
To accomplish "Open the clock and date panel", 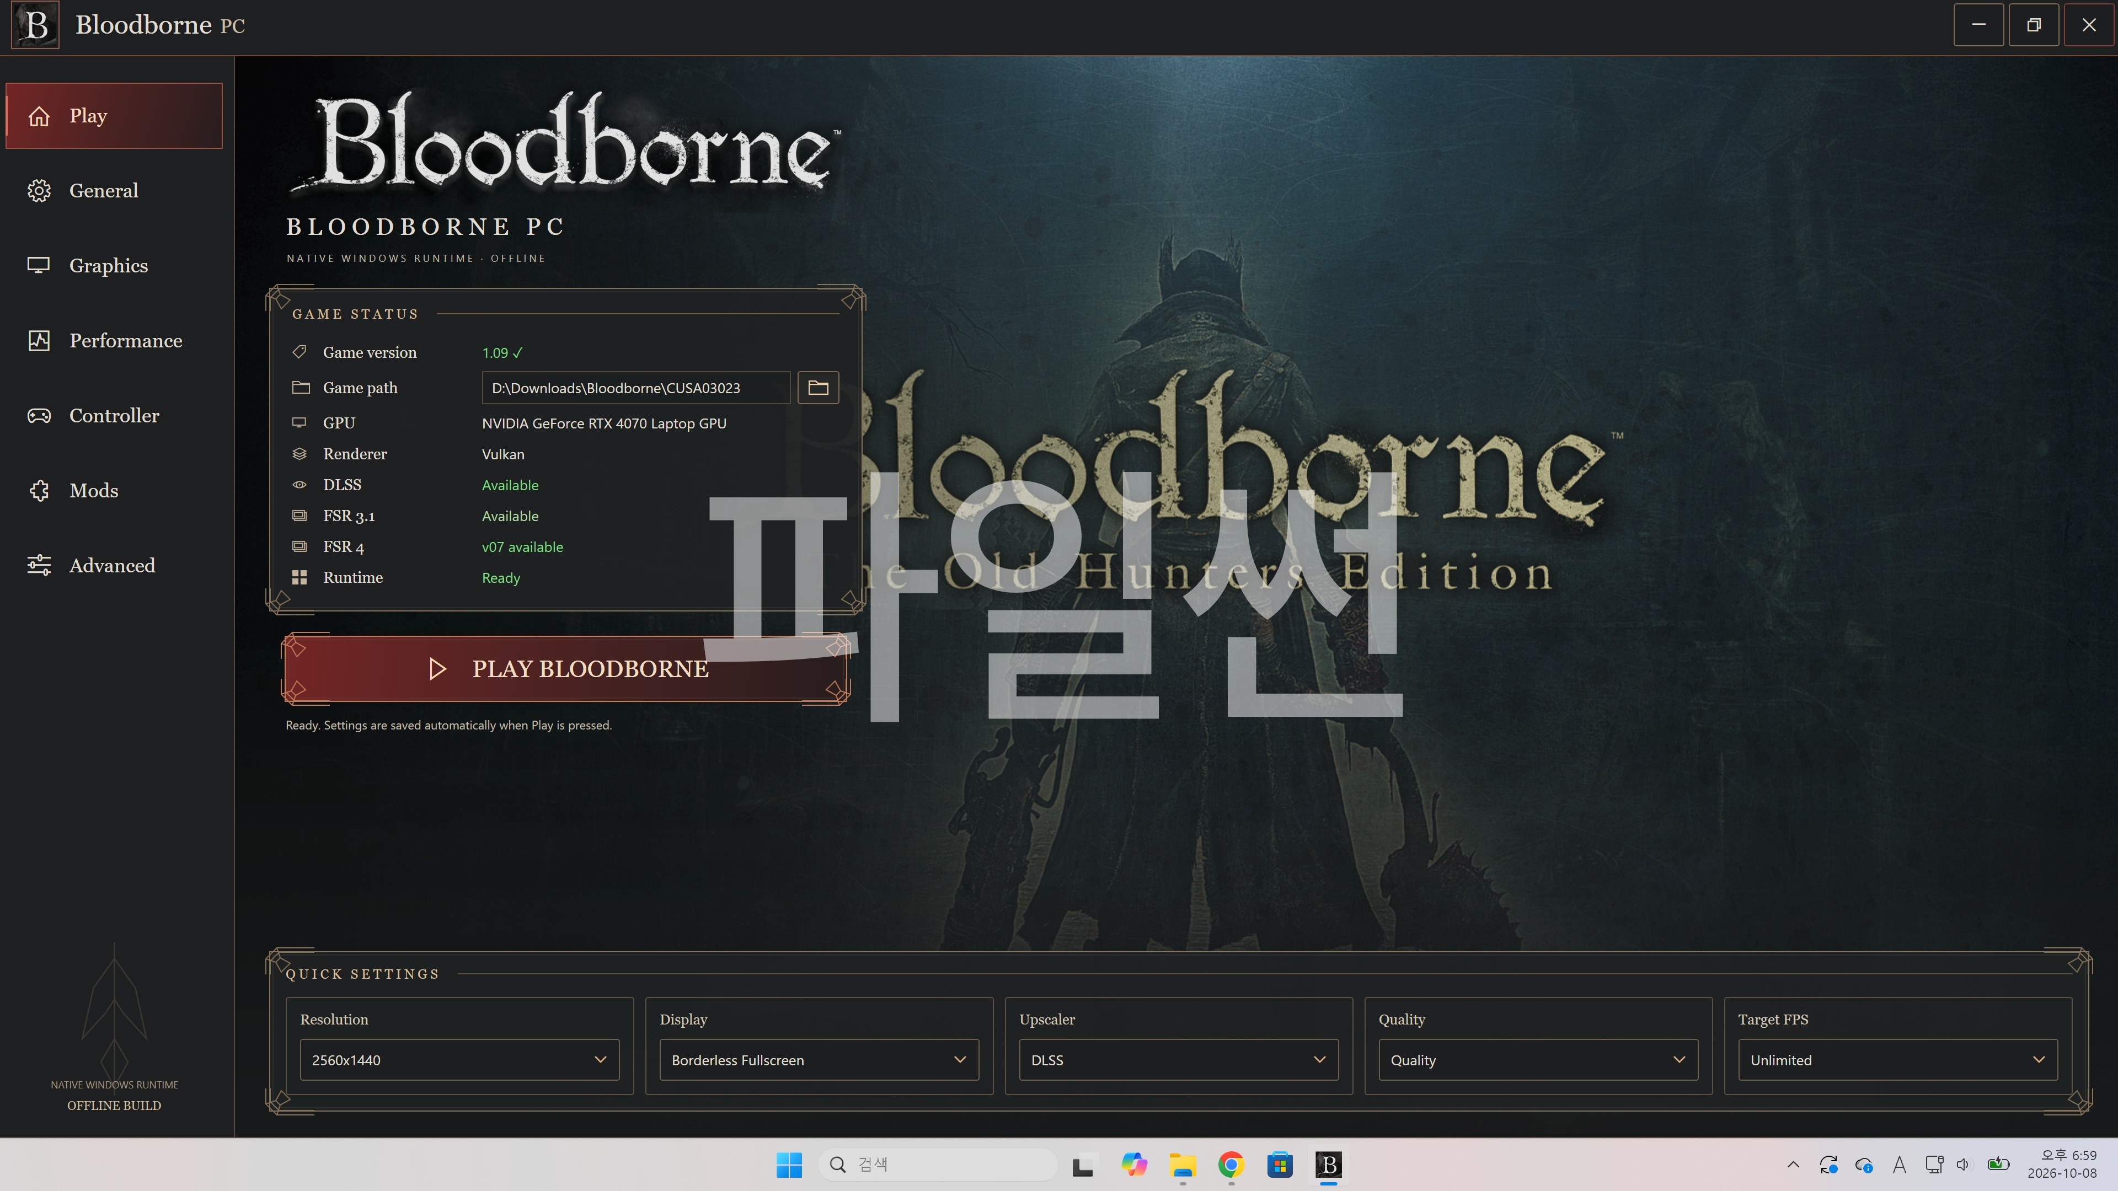I will [2063, 1165].
